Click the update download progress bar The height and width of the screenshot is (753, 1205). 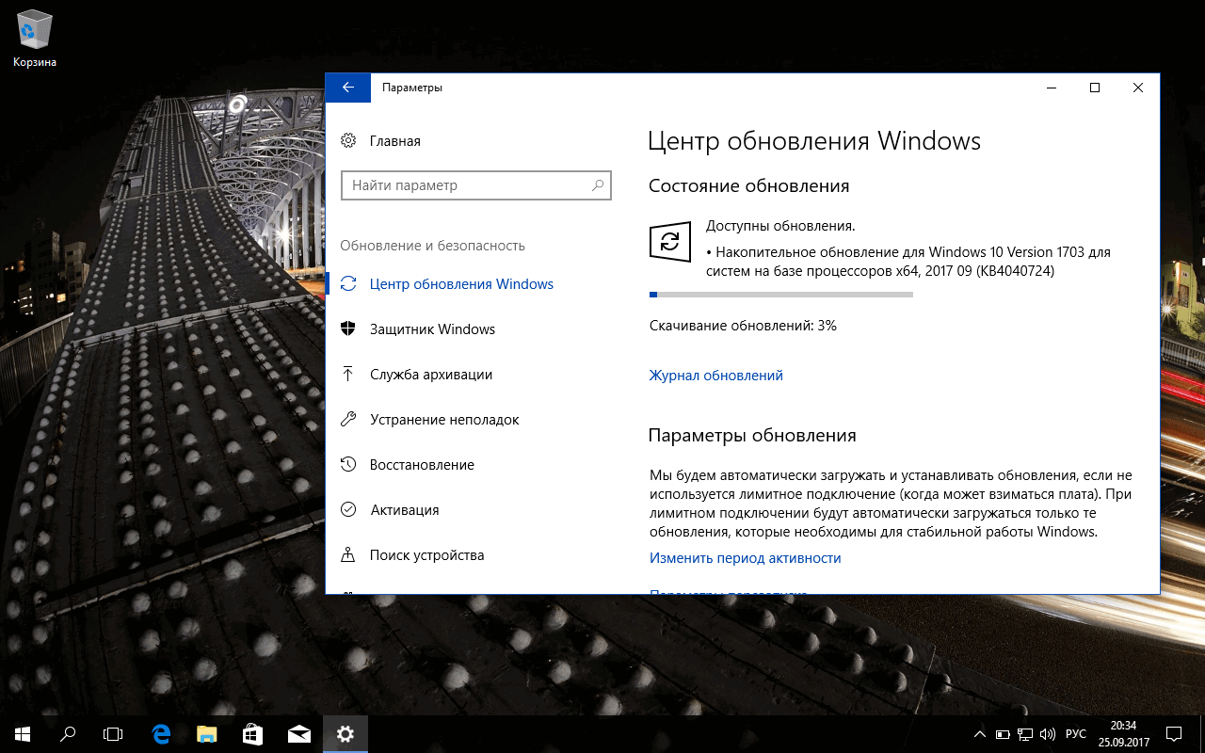click(x=781, y=295)
